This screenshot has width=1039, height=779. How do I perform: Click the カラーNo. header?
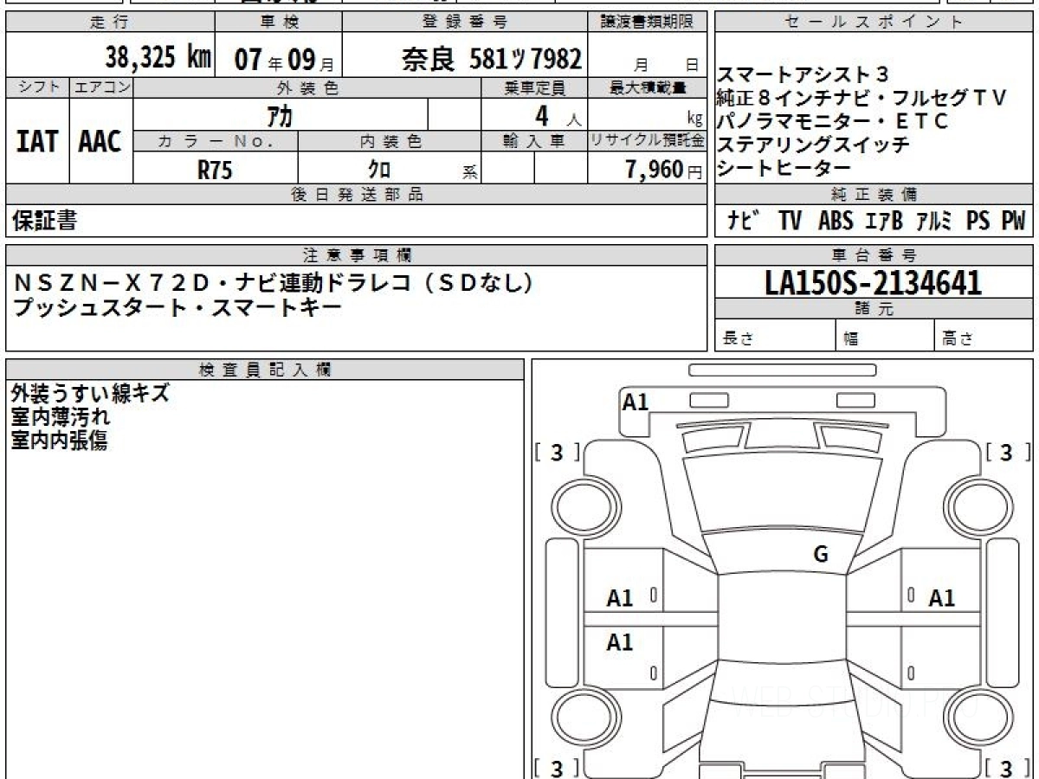click(x=216, y=141)
